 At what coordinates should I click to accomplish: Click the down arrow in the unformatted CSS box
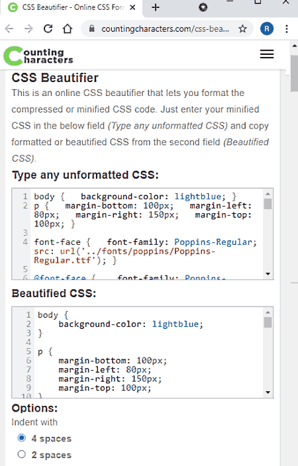pyautogui.click(x=268, y=274)
